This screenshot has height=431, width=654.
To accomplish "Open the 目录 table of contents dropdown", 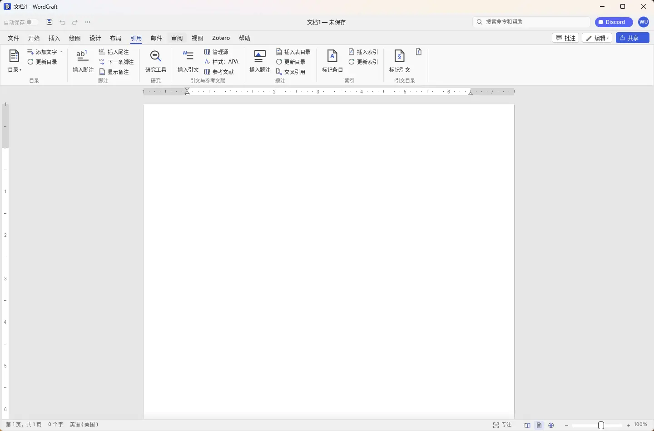I will pos(15,61).
